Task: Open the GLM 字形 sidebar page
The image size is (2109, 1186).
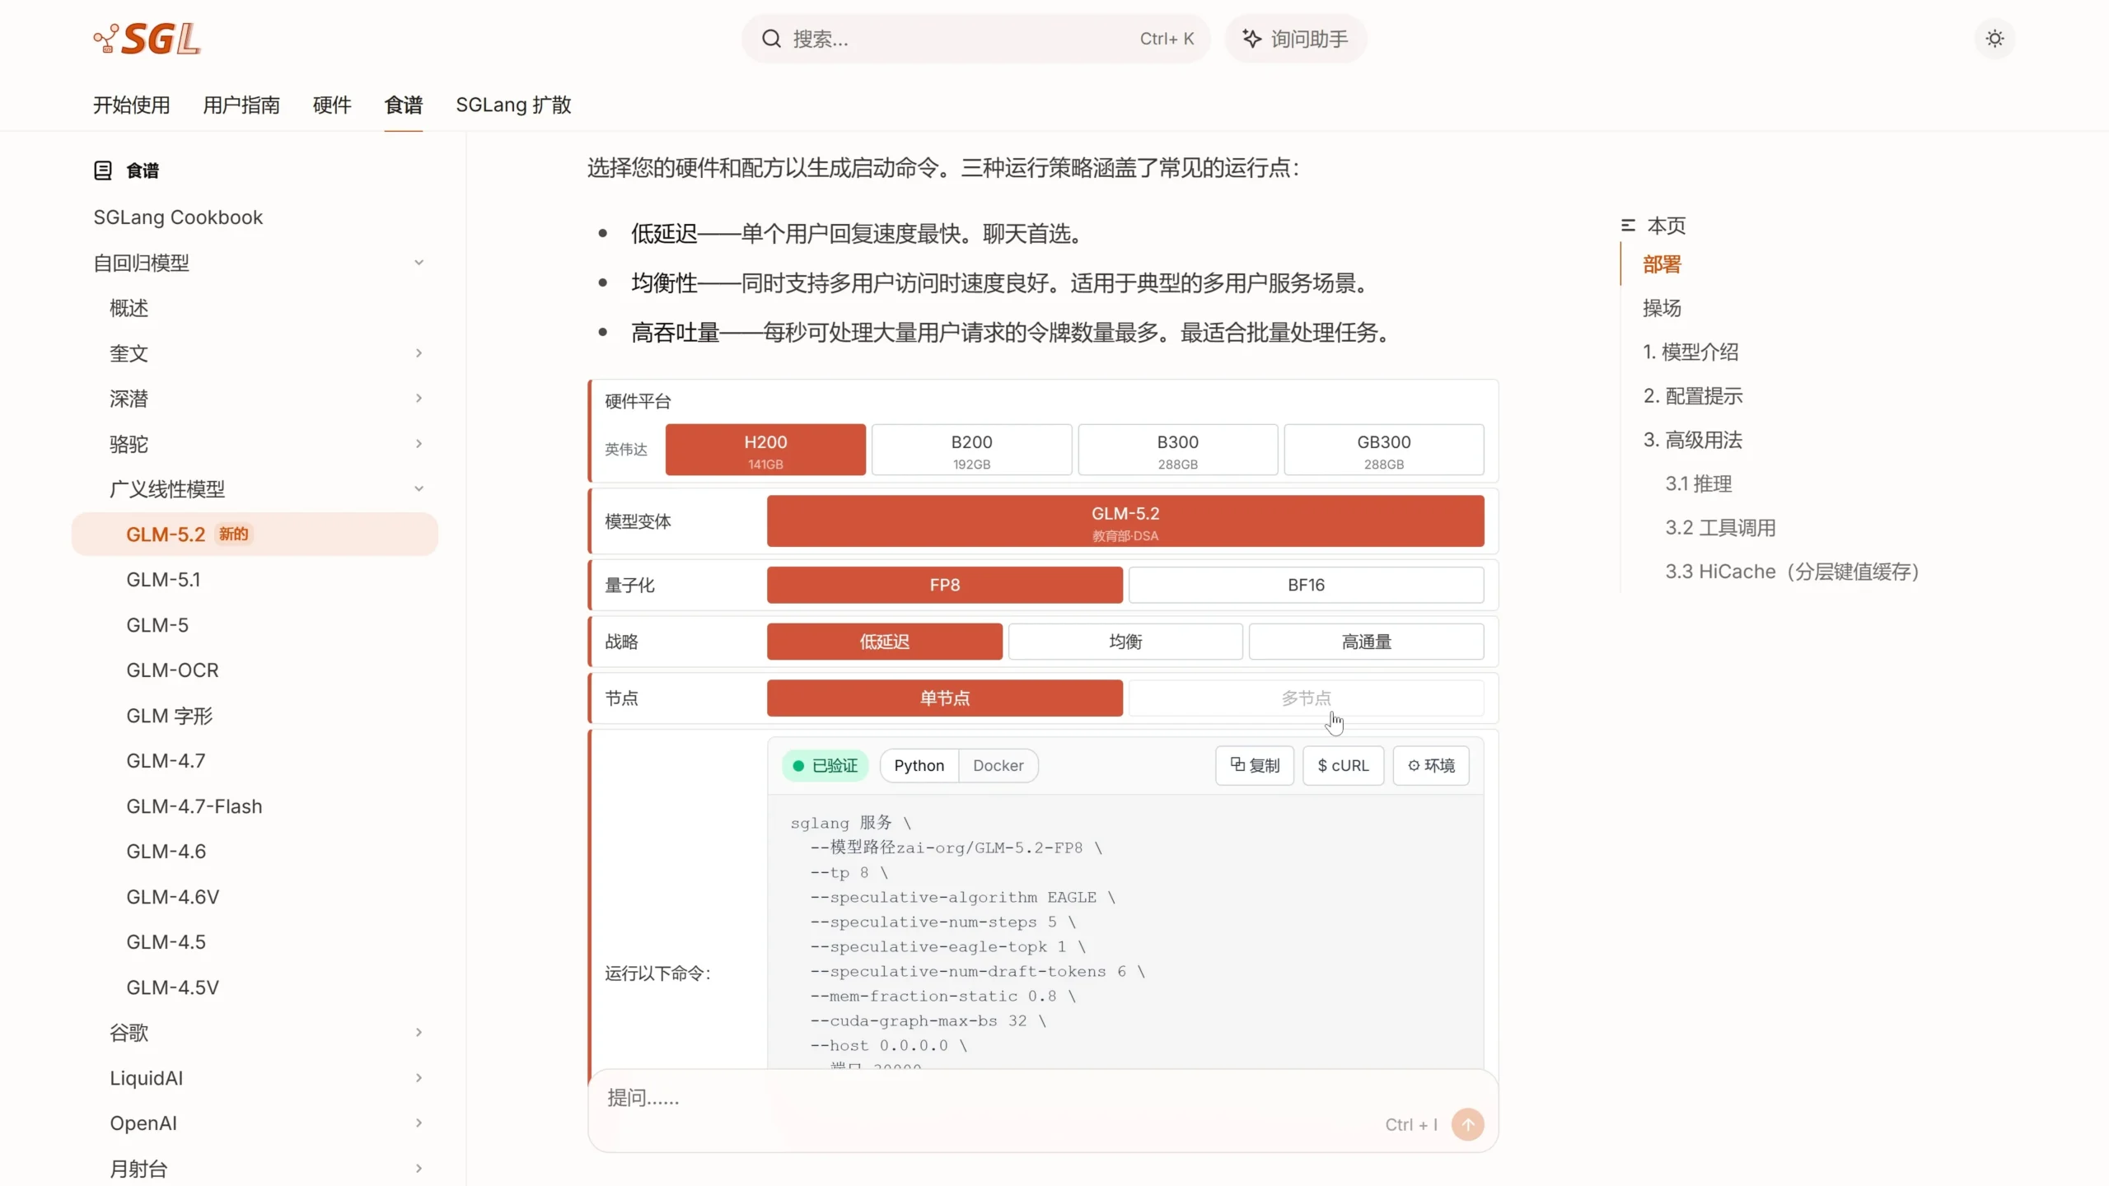Action: click(x=170, y=716)
